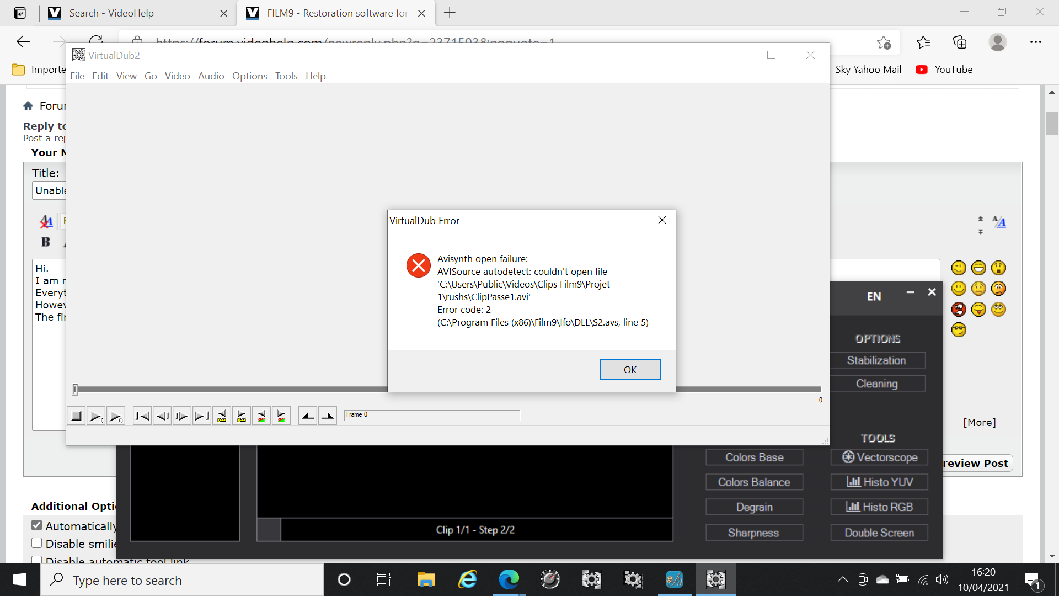This screenshot has width=1059, height=596.
Task: Click Play input in VirtualDub2
Action: [x=96, y=416]
